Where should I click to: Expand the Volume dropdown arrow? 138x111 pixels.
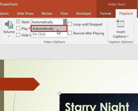[9, 36]
